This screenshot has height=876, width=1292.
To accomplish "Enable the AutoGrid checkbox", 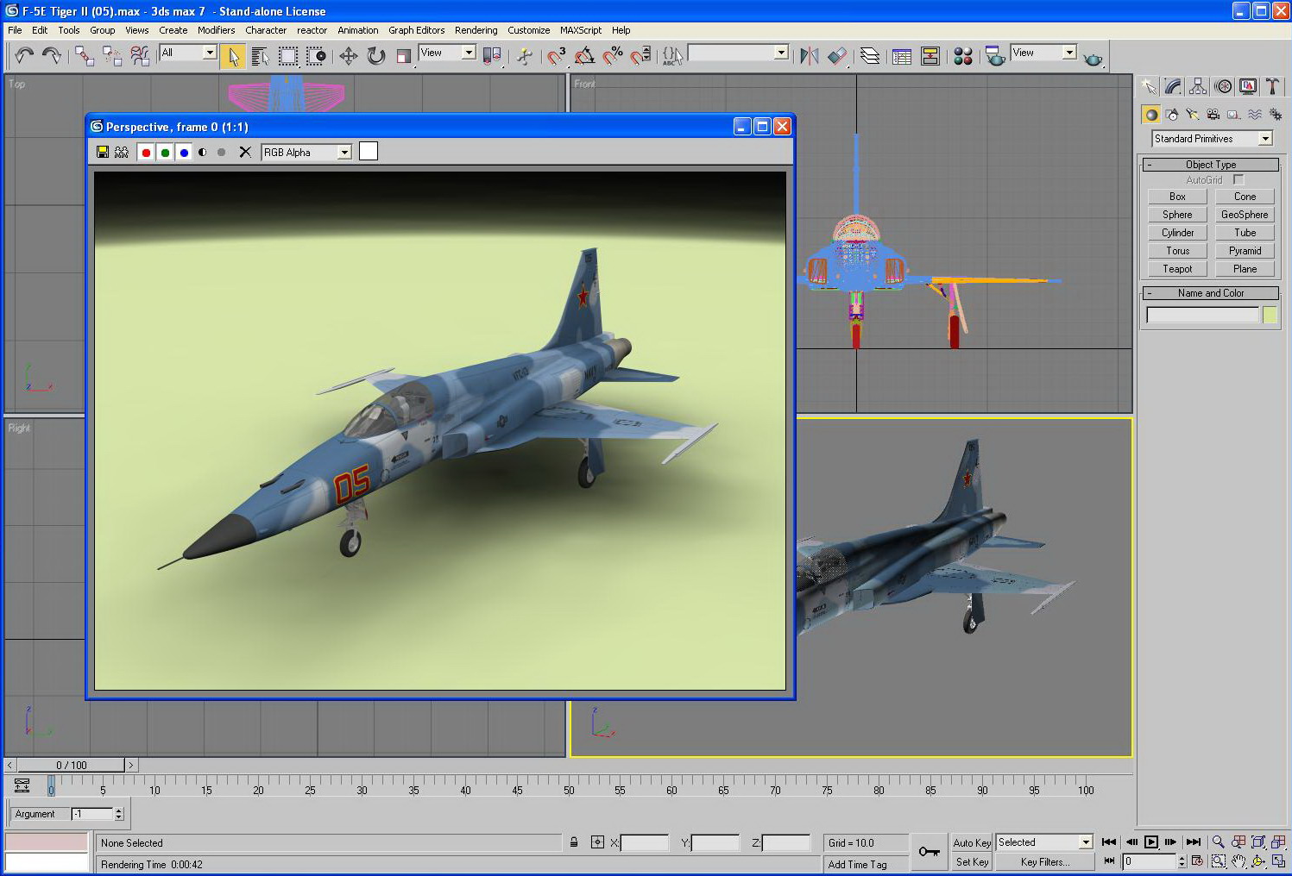I will click(1238, 179).
